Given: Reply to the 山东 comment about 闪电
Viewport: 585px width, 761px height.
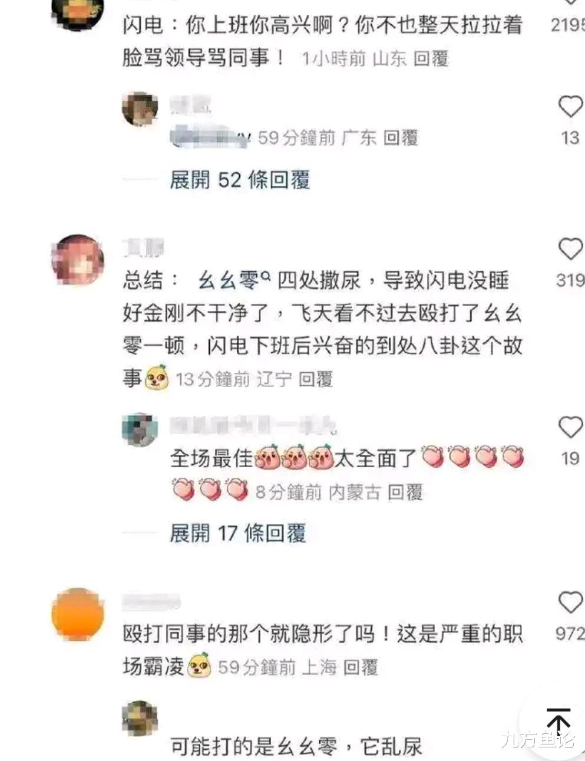Looking at the screenshot, I should click(x=431, y=58).
